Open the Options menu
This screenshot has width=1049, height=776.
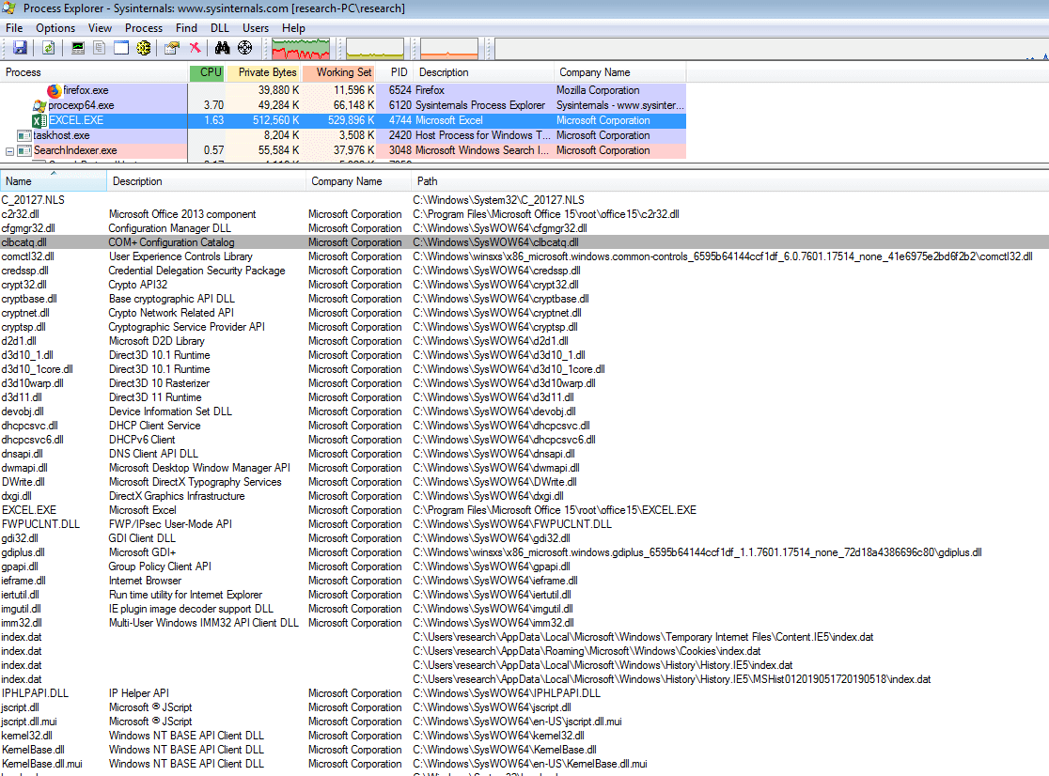55,28
